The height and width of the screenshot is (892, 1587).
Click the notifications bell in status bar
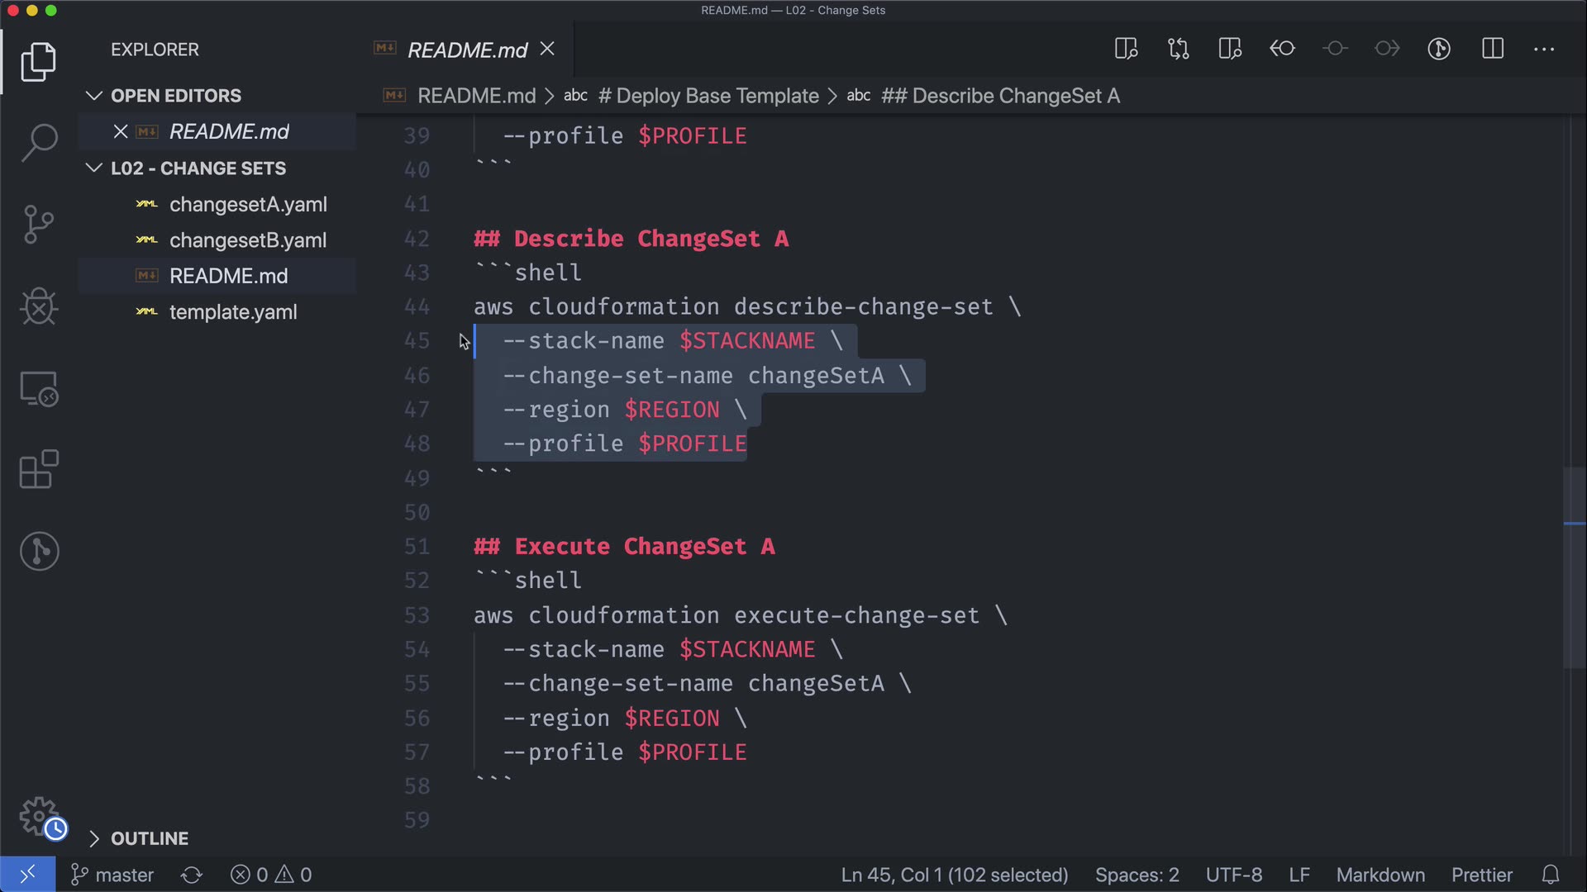pyautogui.click(x=1551, y=875)
